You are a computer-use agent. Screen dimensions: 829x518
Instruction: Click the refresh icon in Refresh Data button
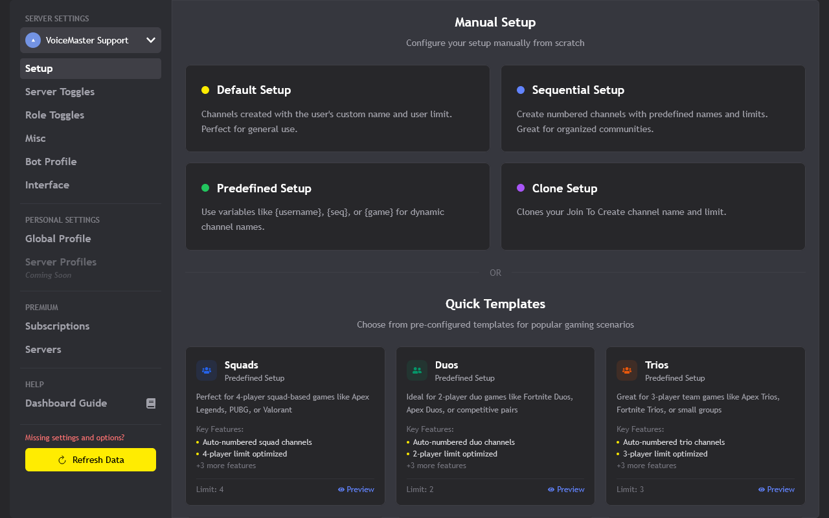[x=61, y=460]
